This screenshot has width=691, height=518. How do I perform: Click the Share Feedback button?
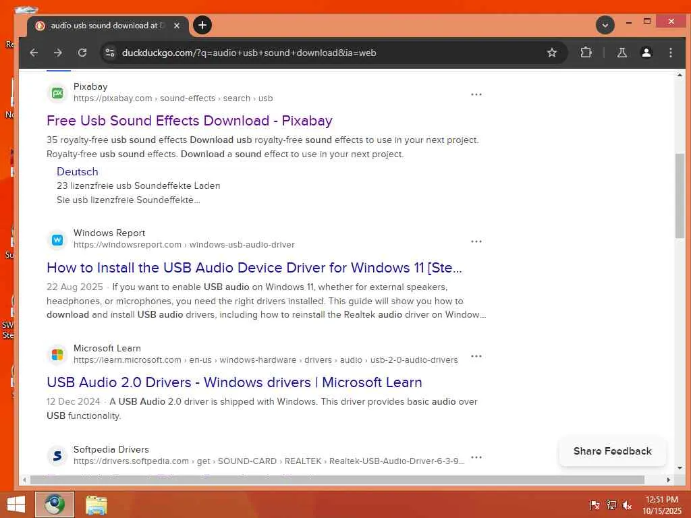pos(612,451)
